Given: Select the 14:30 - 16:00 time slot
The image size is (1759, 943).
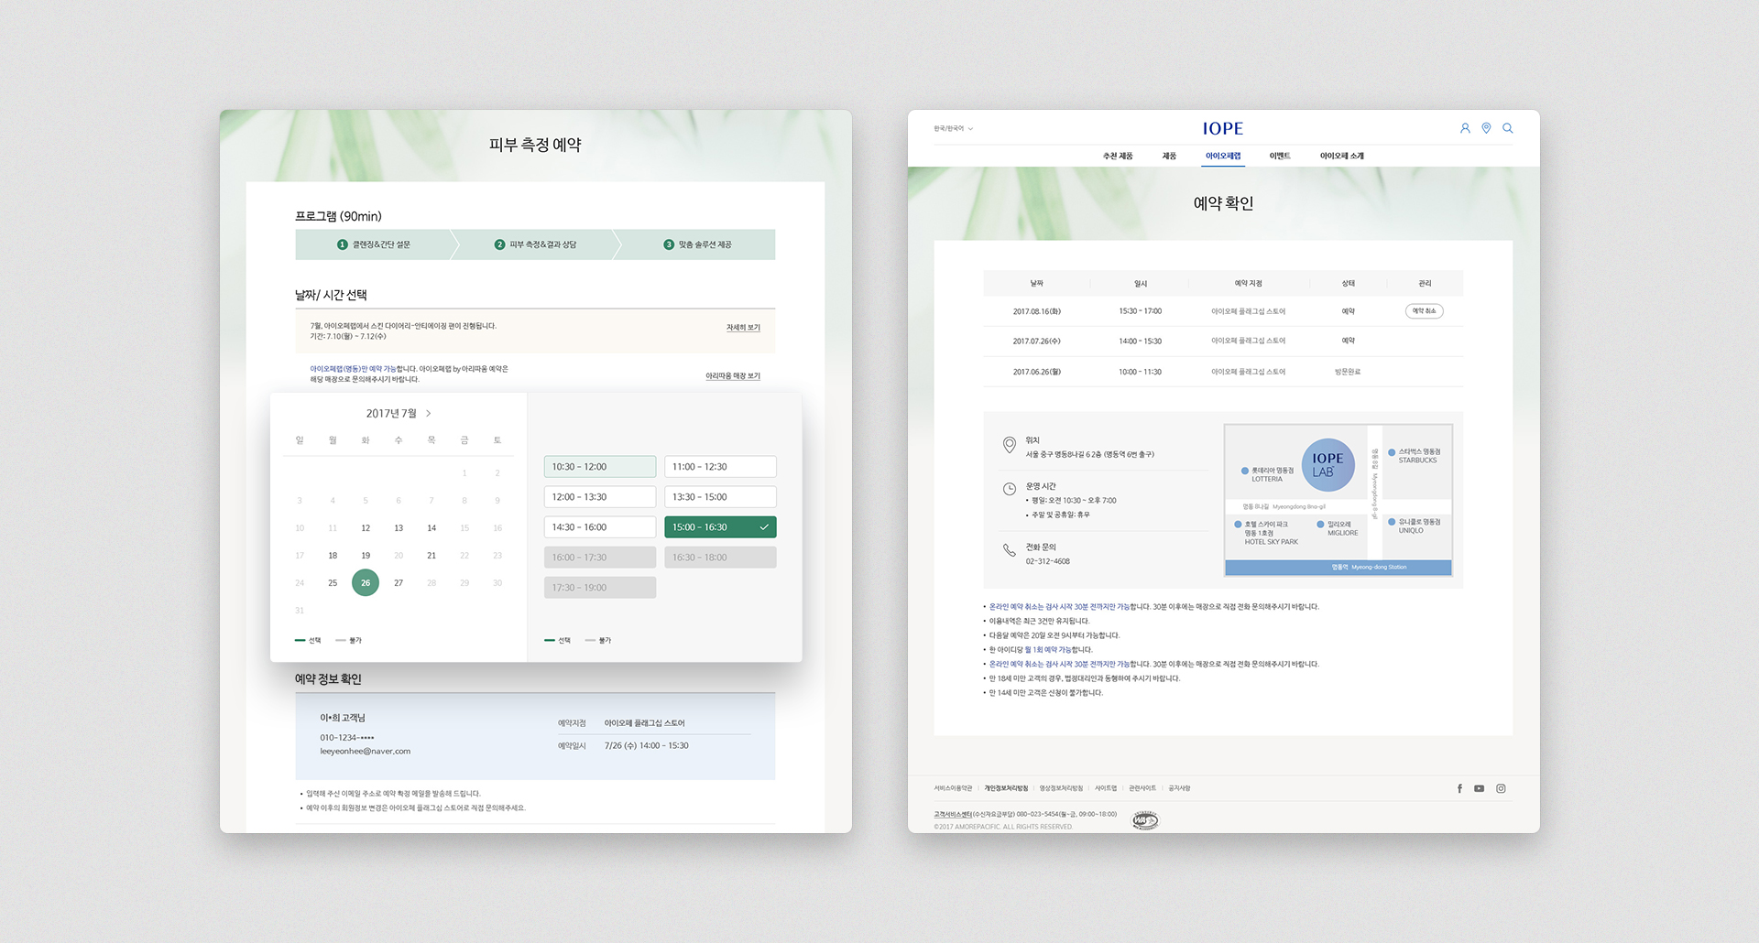Looking at the screenshot, I should [600, 527].
